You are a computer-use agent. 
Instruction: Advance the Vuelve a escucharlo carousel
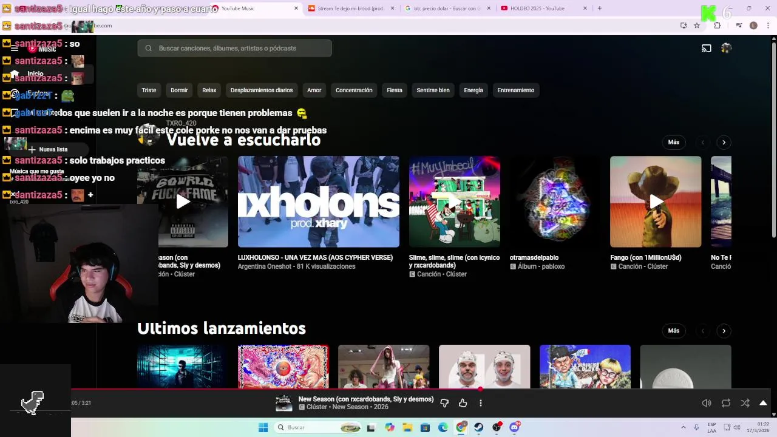coord(724,142)
